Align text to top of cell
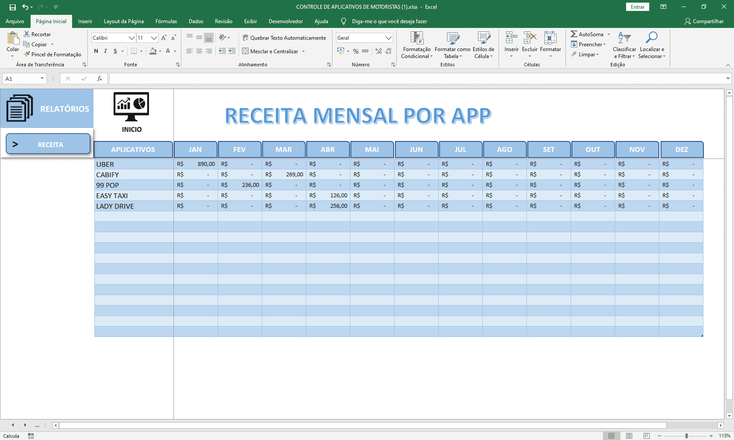This screenshot has height=440, width=734. (x=190, y=38)
